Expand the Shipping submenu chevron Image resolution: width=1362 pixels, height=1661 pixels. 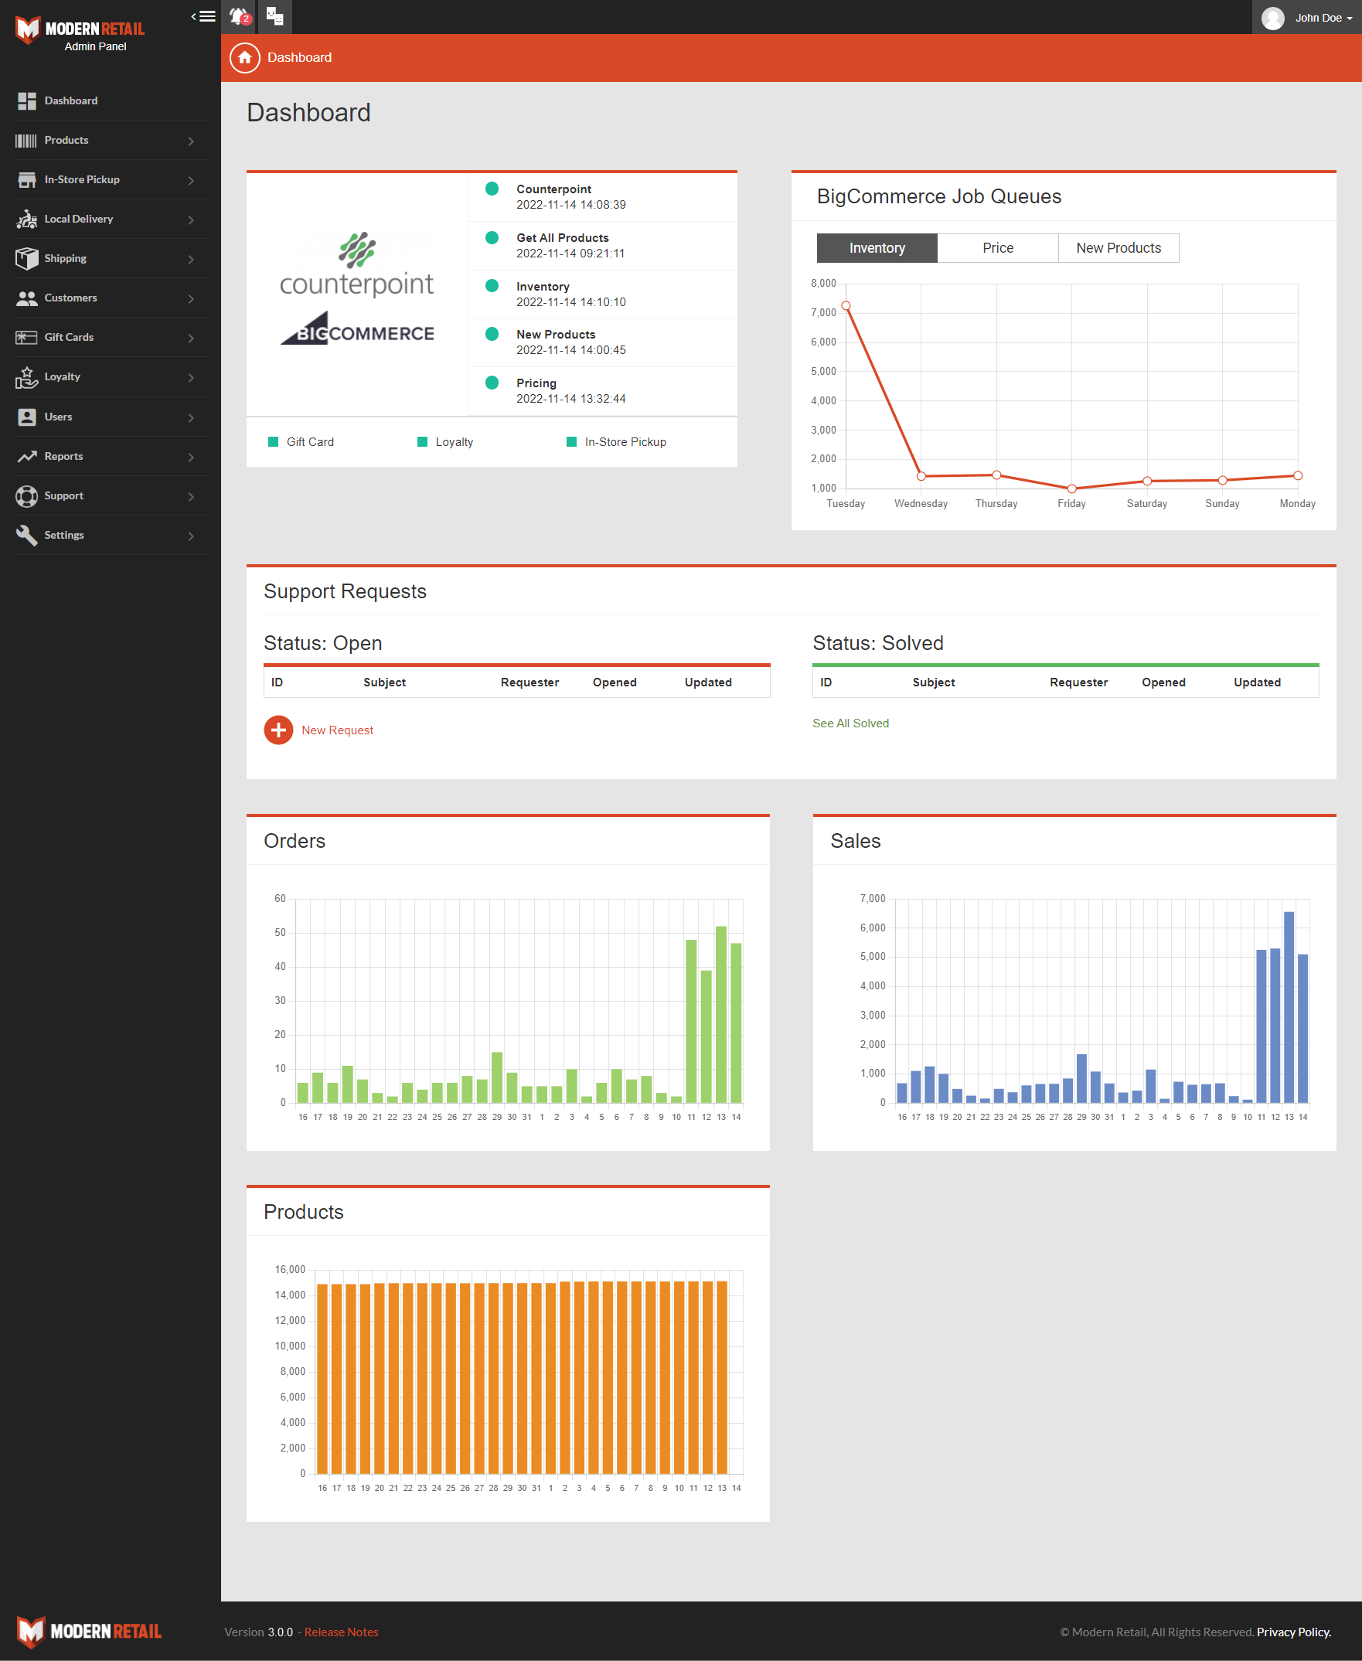click(x=191, y=260)
